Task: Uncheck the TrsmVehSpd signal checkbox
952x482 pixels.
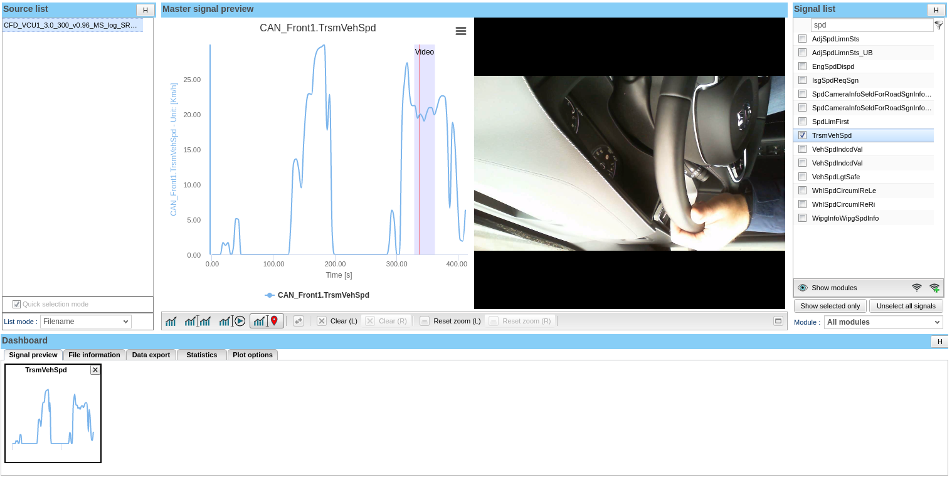Action: tap(802, 135)
